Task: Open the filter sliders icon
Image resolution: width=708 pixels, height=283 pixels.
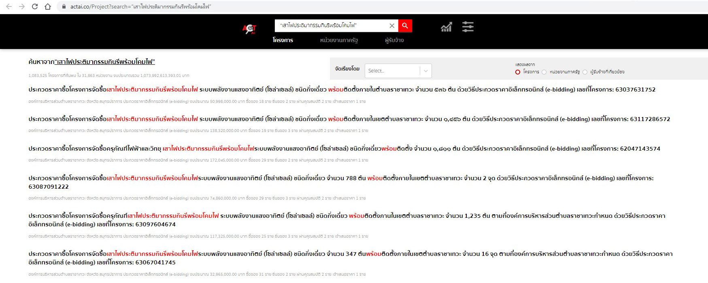Action: [x=468, y=27]
